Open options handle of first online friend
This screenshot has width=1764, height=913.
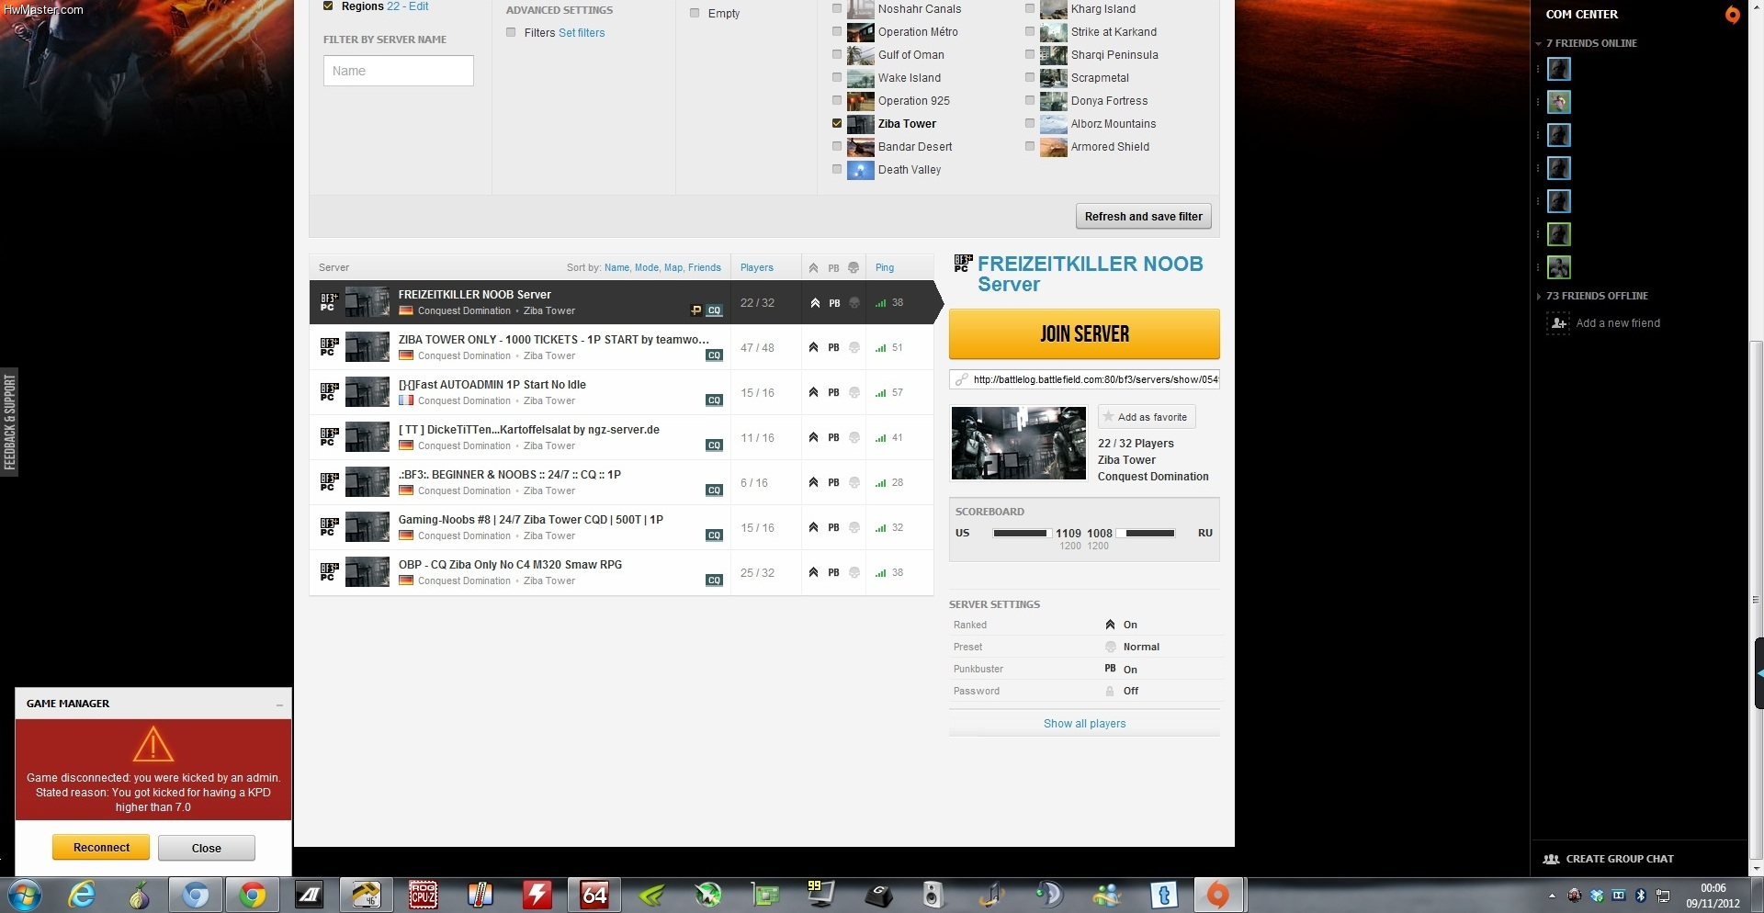(x=1539, y=69)
